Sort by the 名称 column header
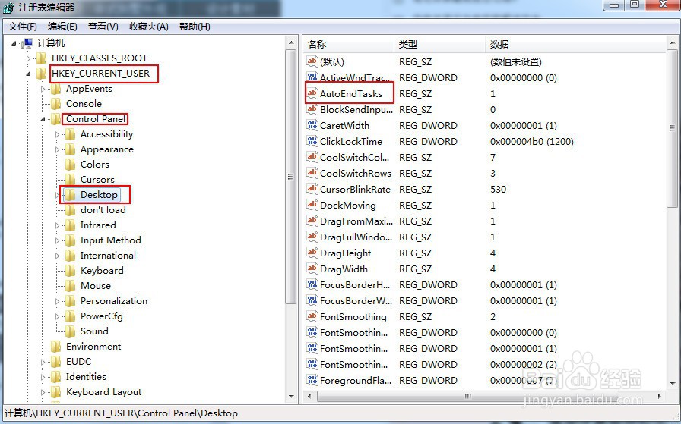The image size is (681, 424). point(349,44)
